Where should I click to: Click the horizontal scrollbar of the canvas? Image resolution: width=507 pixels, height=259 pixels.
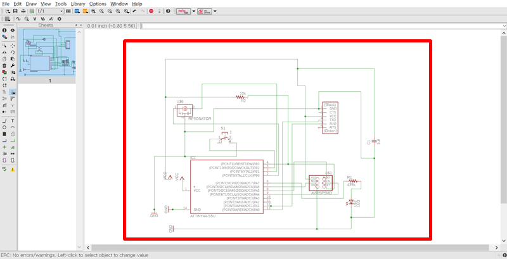point(293,248)
